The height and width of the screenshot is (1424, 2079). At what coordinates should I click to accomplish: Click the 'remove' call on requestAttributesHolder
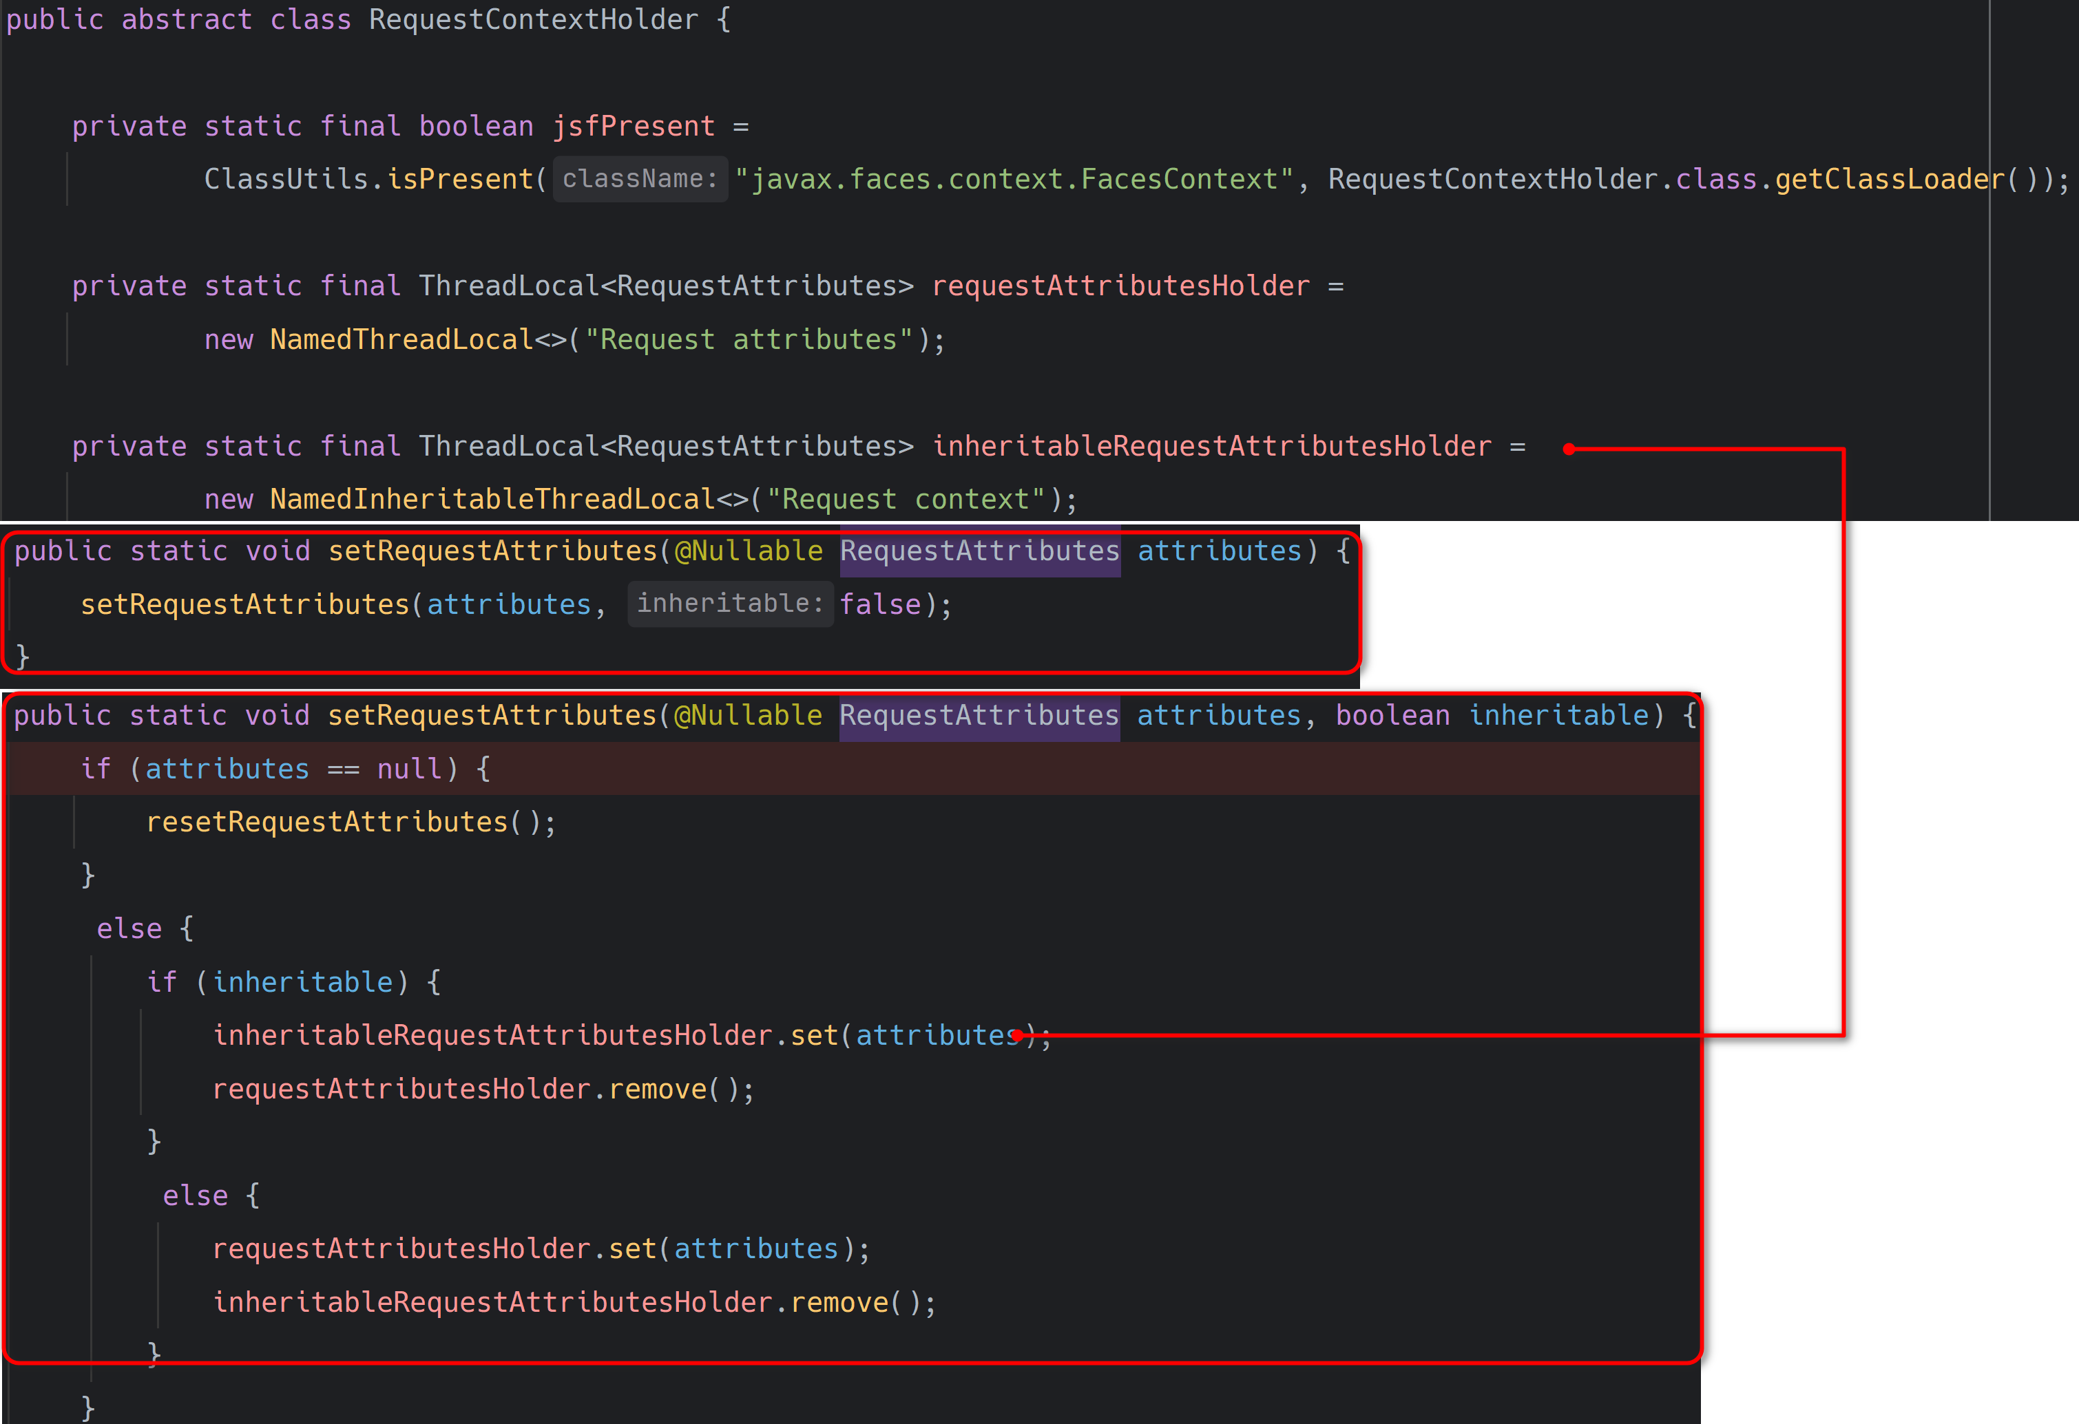pyautogui.click(x=658, y=1089)
